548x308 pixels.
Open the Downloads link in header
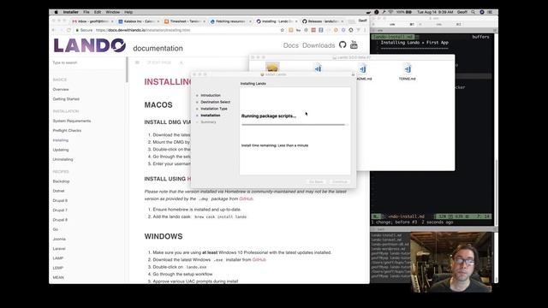[x=319, y=45]
